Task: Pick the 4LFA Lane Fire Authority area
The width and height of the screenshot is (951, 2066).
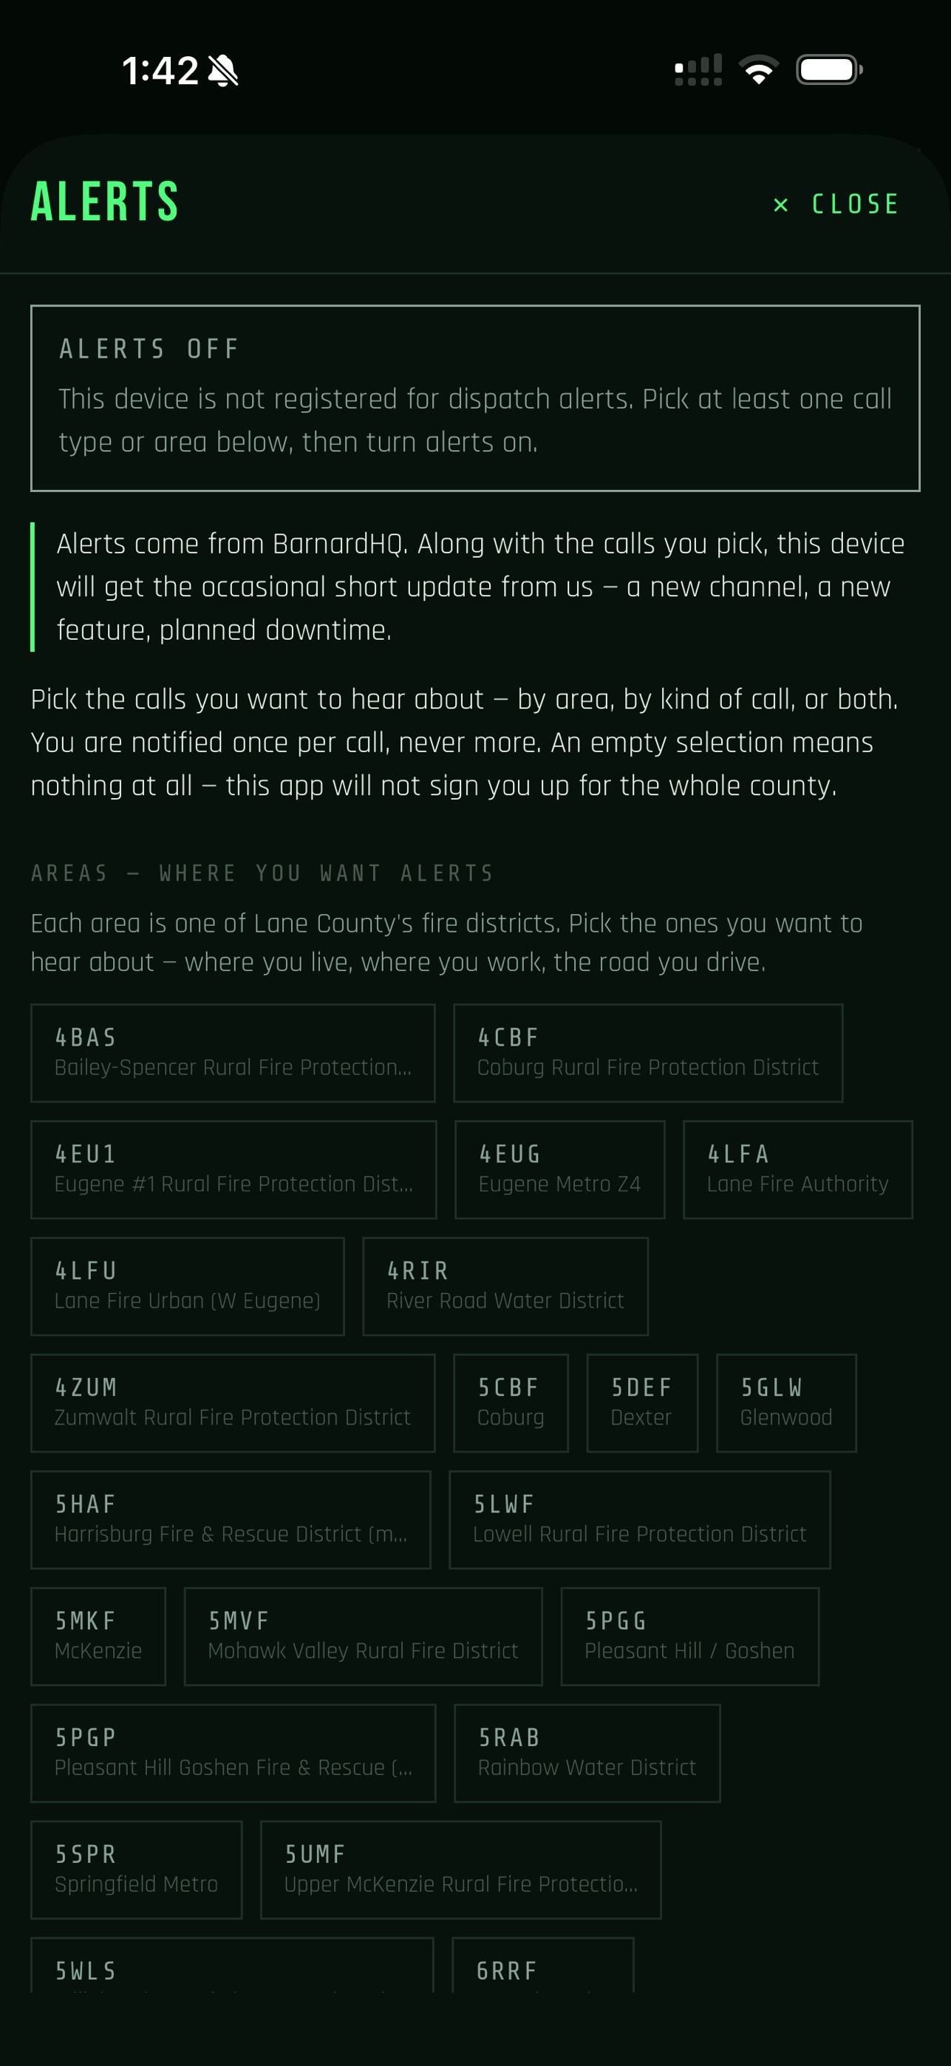Action: [798, 1170]
